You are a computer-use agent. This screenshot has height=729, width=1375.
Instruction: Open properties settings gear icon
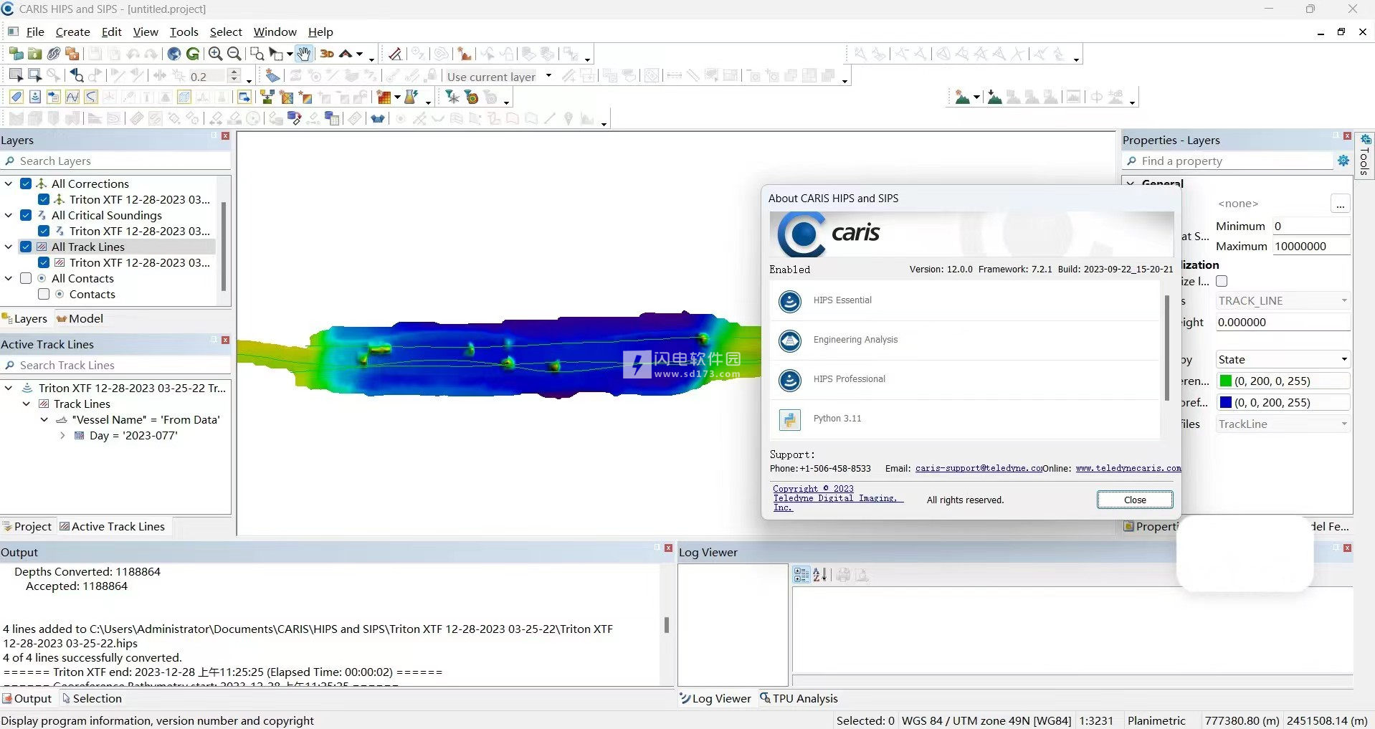coord(1343,161)
